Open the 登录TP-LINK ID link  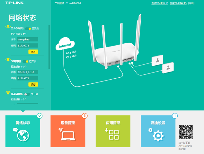tap(160, 3)
